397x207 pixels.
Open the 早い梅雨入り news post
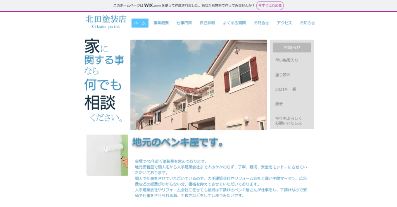tap(287, 60)
